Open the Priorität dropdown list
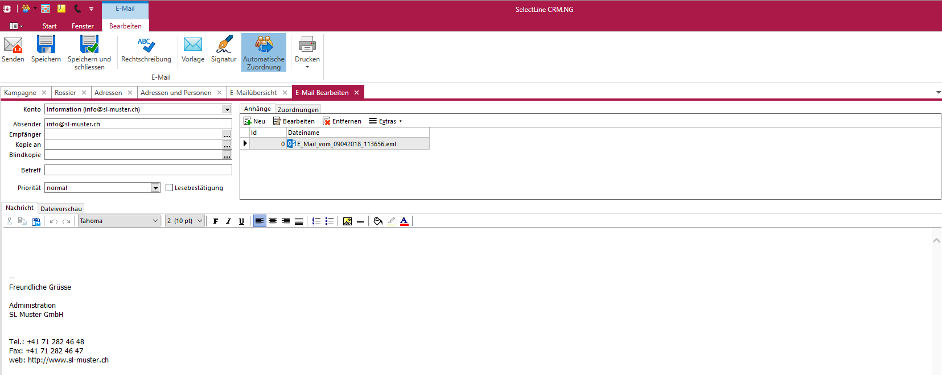This screenshot has height=375, width=942. 155,188
